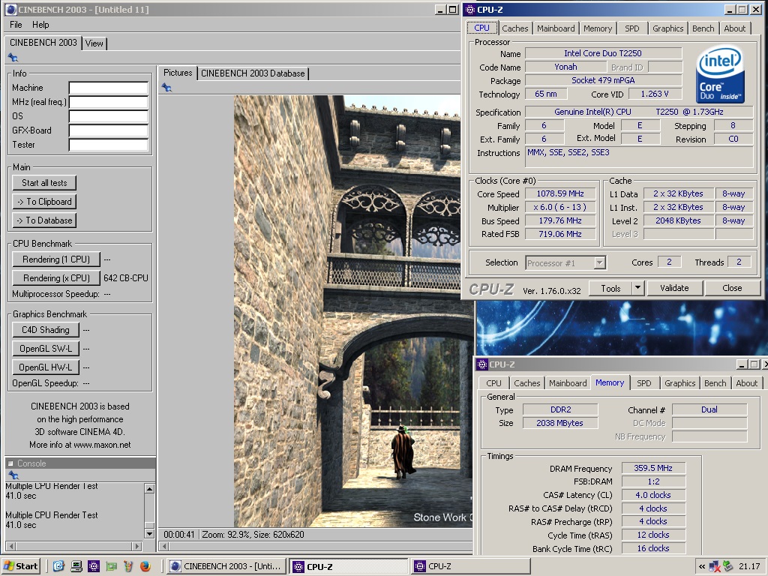
Task: Open the Start menu
Action: pyautogui.click(x=21, y=566)
